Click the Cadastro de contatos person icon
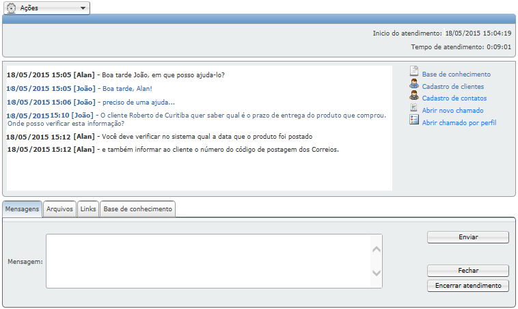 coord(414,96)
